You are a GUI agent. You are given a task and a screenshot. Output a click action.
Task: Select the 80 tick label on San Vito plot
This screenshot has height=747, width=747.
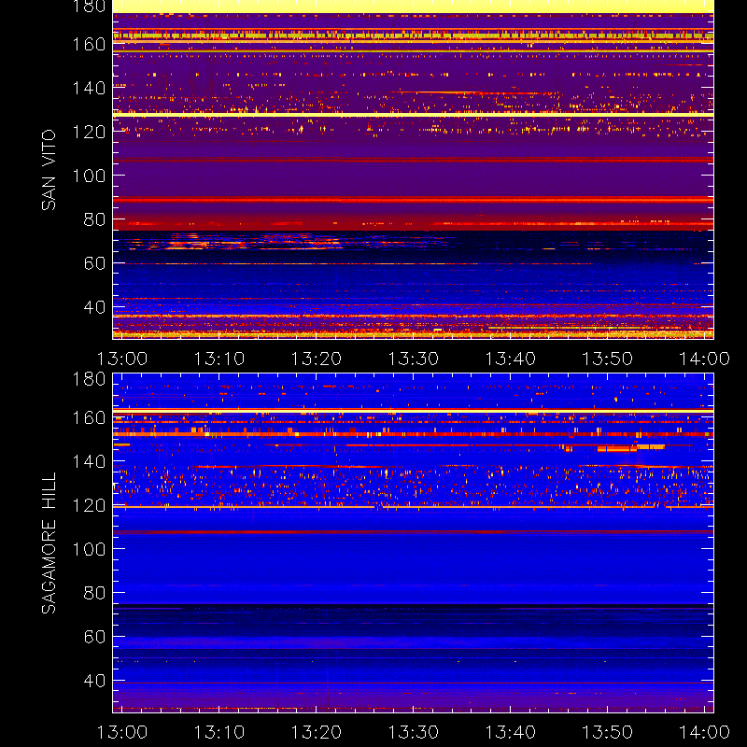tap(95, 219)
